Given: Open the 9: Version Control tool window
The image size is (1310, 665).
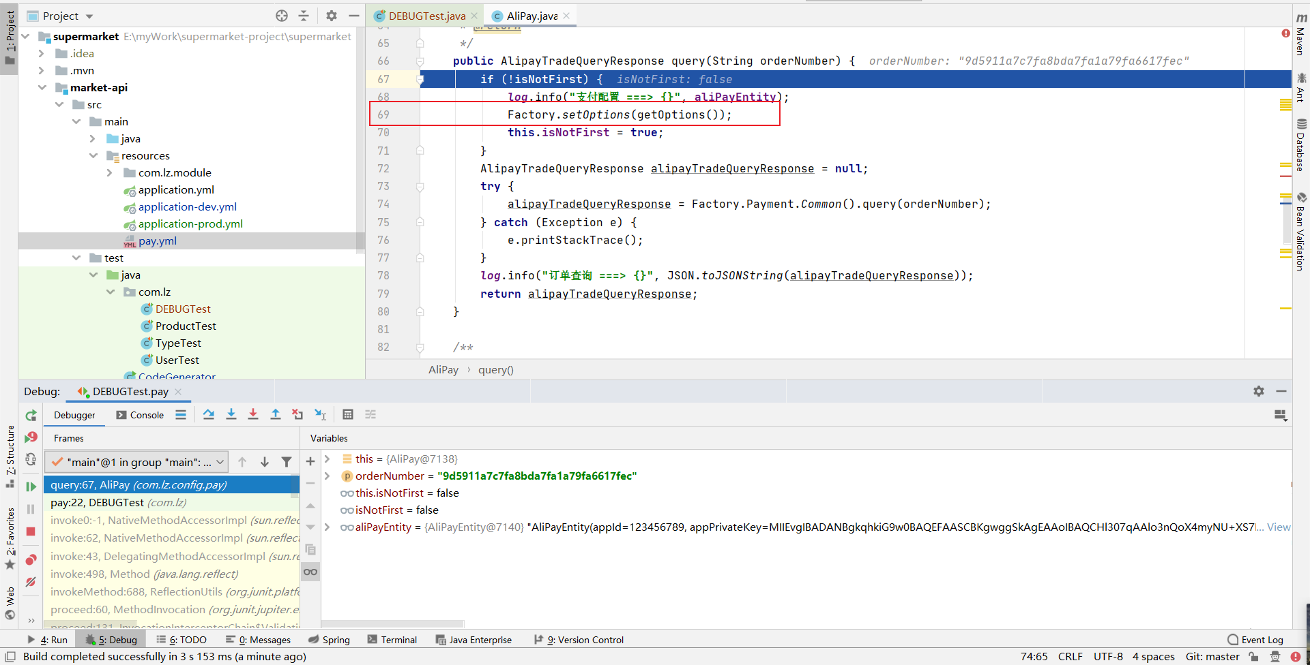Looking at the screenshot, I should pos(579,640).
